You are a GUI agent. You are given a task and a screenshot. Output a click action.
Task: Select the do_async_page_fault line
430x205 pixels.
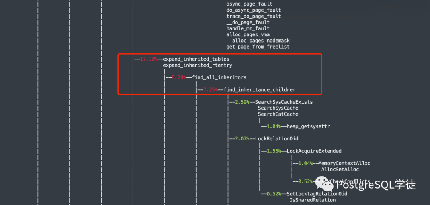click(x=254, y=10)
